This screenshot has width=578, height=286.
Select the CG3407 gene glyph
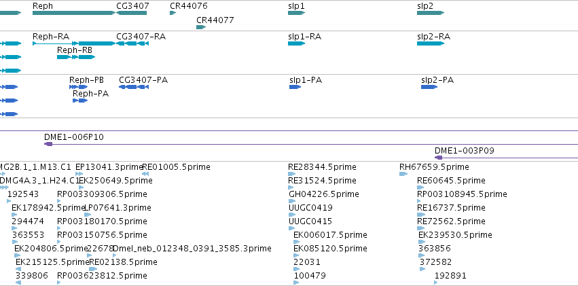pos(131,13)
